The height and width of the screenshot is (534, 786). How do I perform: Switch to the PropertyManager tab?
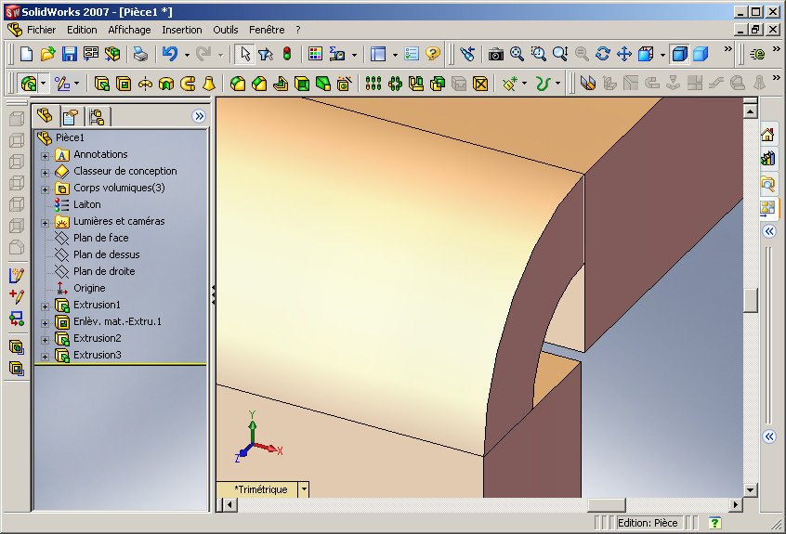click(x=71, y=117)
